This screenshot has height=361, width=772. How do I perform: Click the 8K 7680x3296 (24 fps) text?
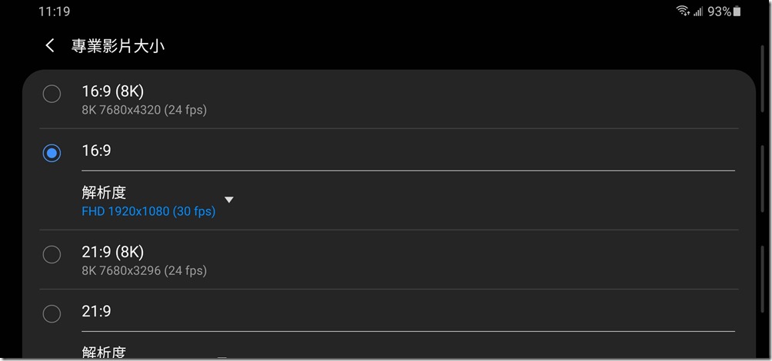pos(145,270)
